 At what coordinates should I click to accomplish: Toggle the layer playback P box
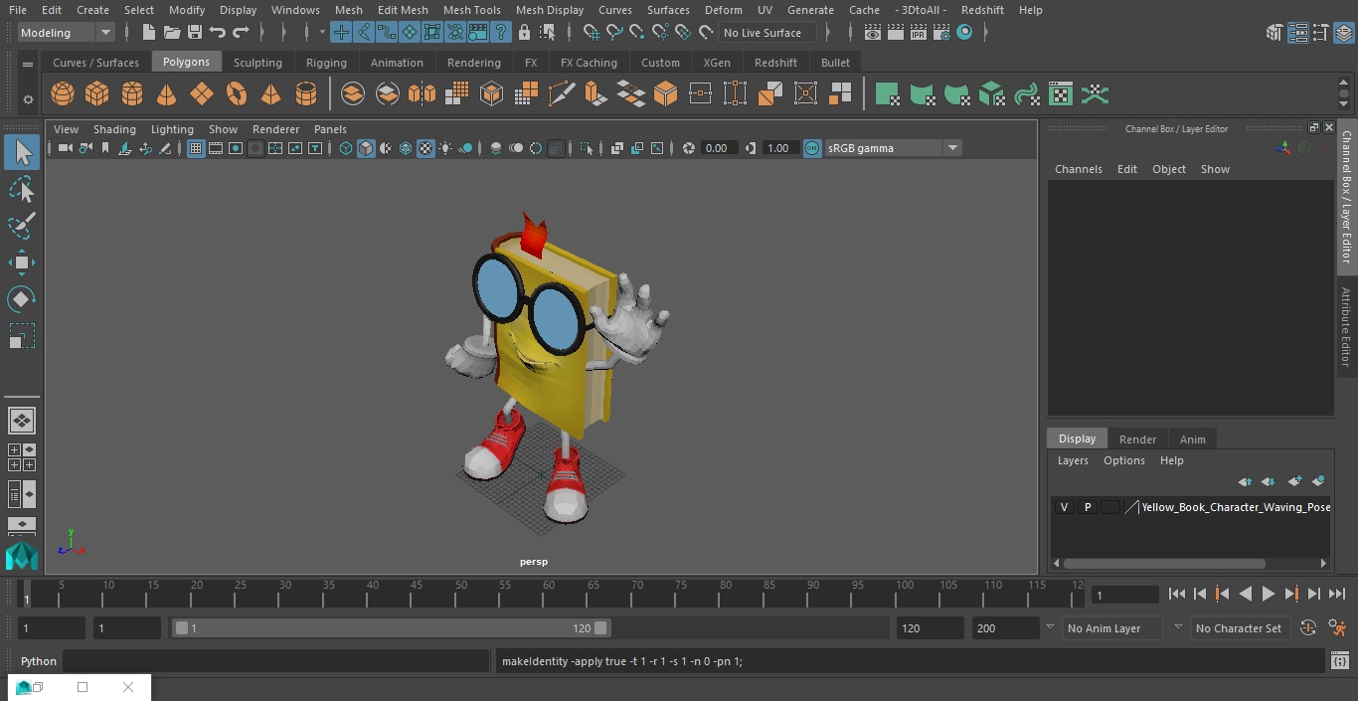[x=1087, y=507]
